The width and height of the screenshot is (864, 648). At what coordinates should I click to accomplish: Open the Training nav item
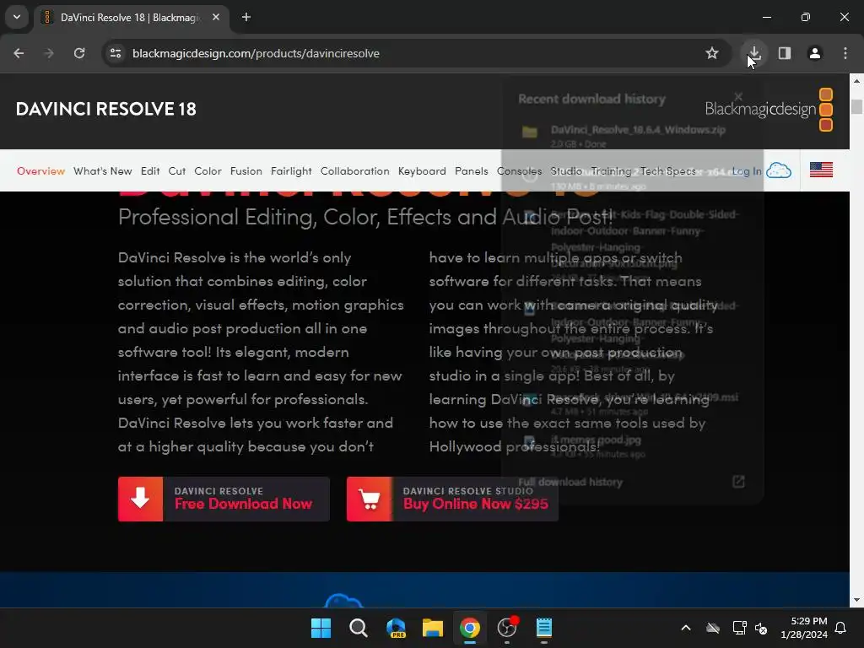point(611,171)
